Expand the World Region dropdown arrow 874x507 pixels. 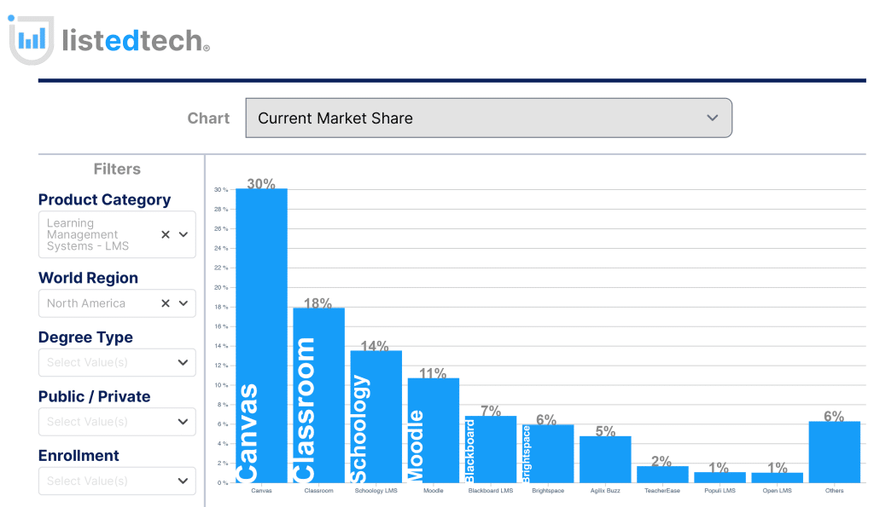click(184, 303)
